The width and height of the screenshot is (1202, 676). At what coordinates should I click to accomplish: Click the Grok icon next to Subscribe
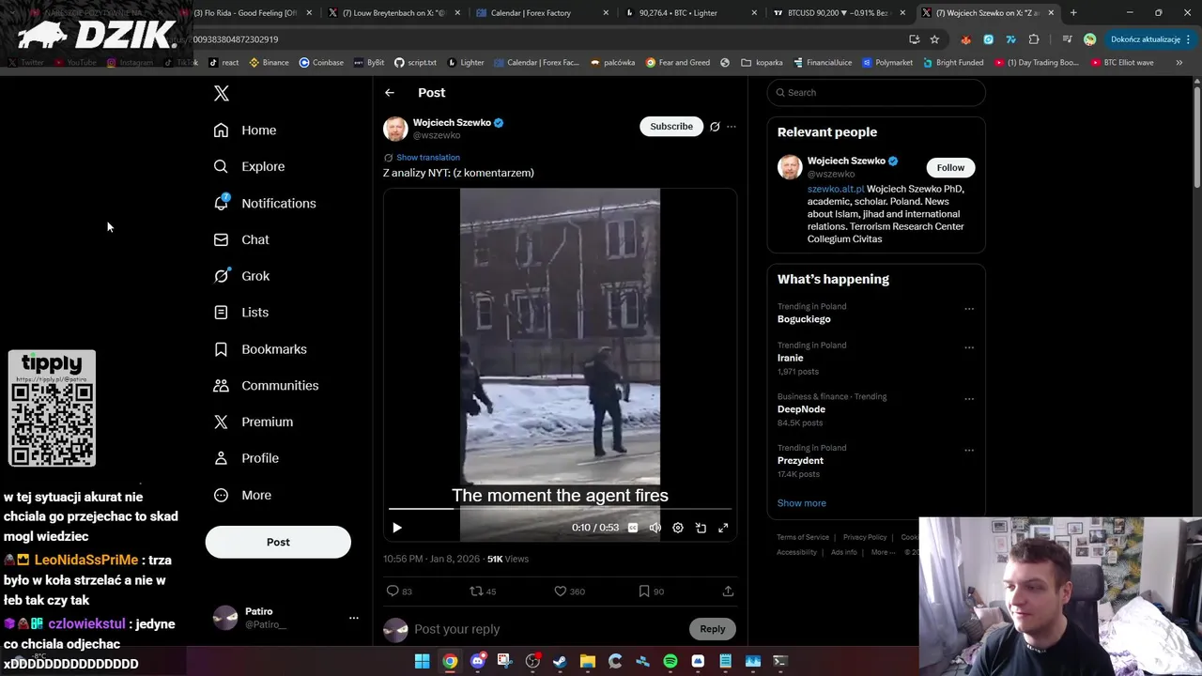pyautogui.click(x=715, y=127)
